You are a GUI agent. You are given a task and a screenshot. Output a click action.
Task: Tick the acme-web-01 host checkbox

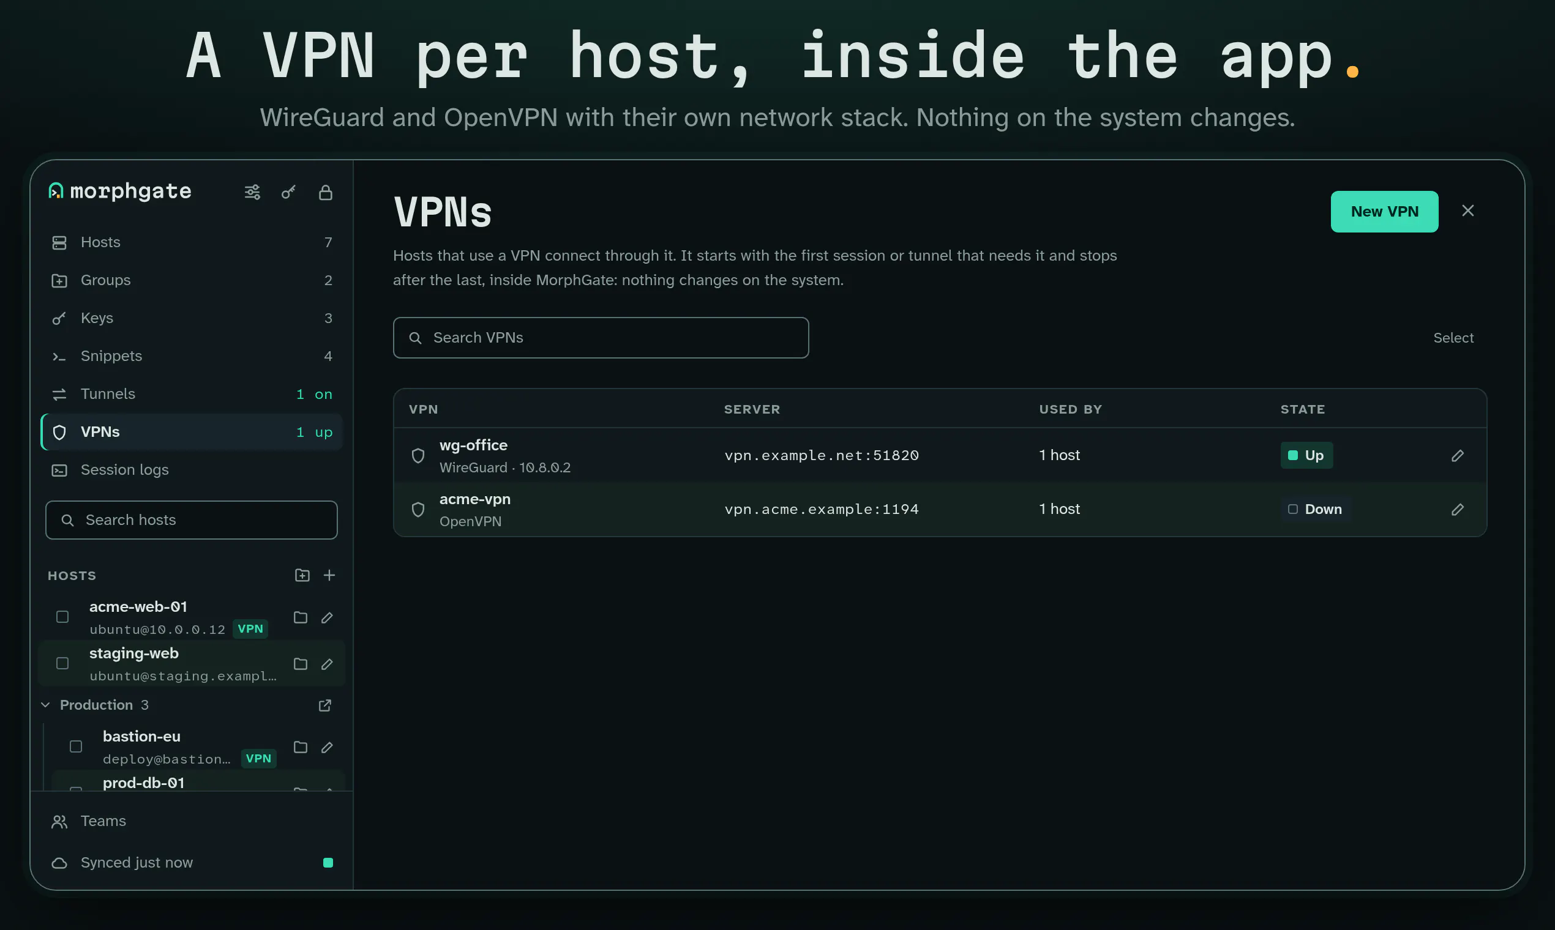pyautogui.click(x=62, y=617)
